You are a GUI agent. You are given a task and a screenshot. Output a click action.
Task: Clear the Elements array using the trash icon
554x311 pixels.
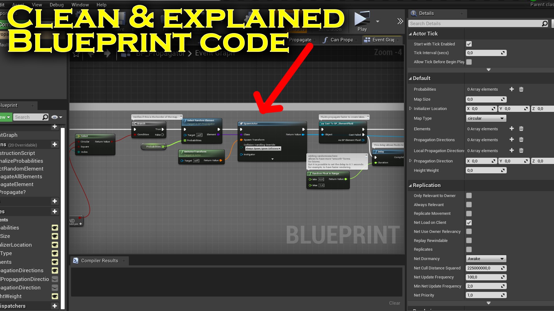[521, 129]
